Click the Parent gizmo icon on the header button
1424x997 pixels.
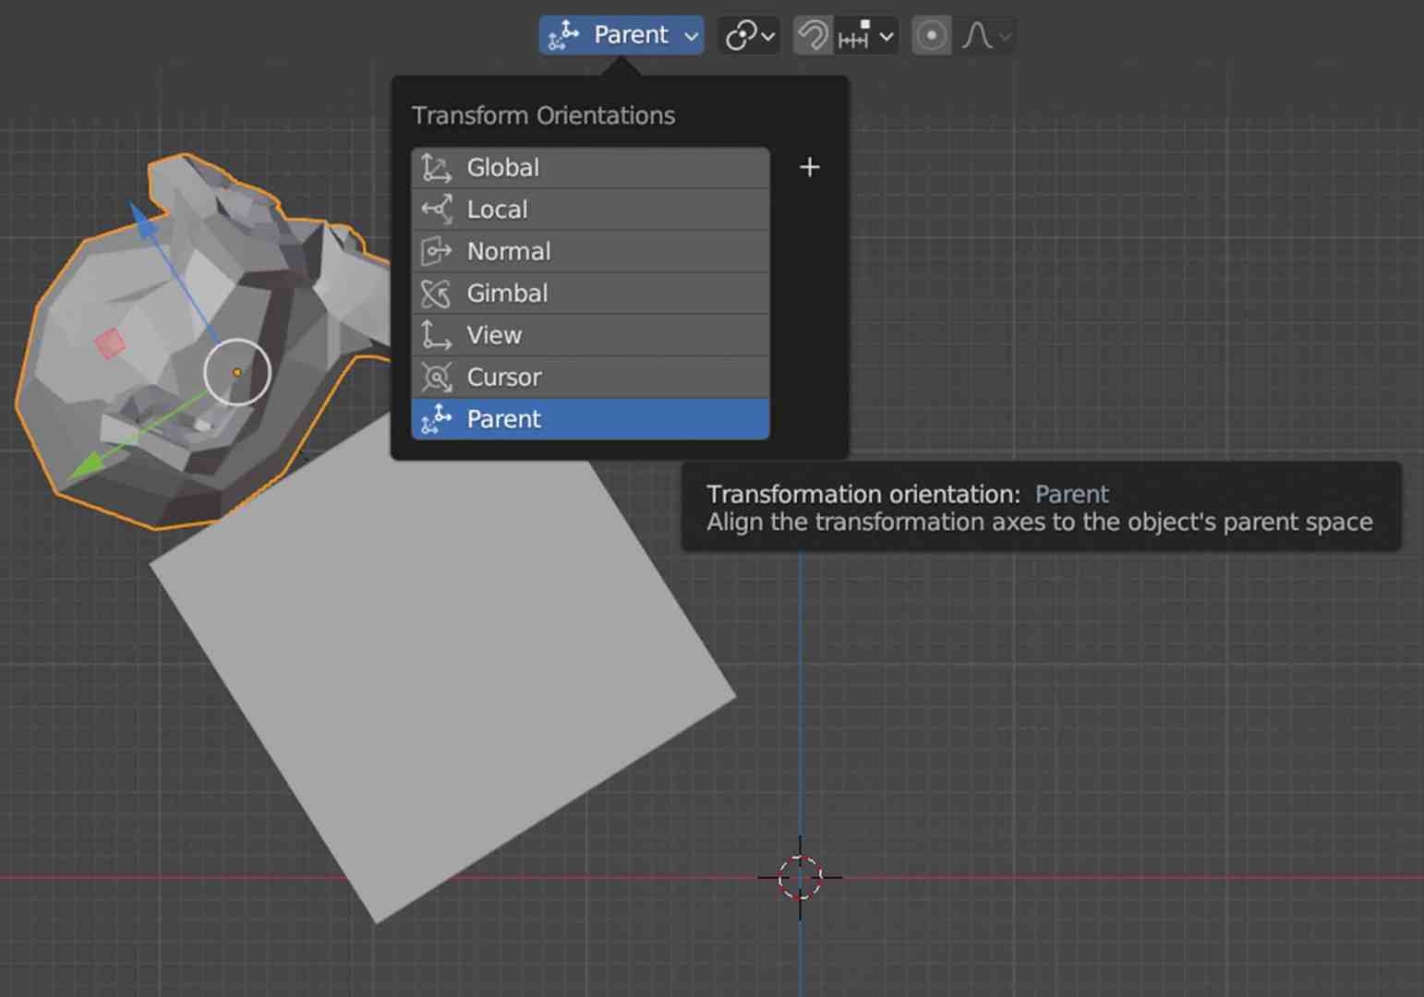[561, 35]
